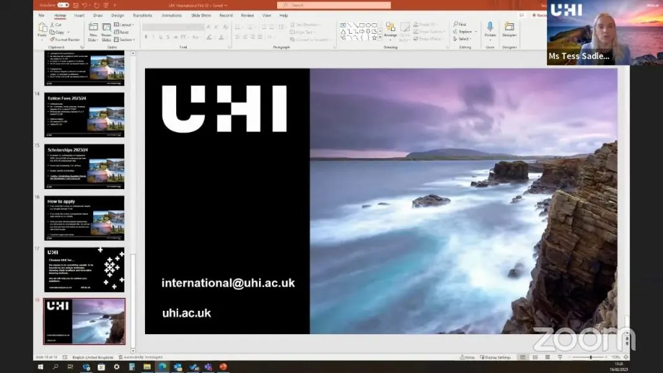The height and width of the screenshot is (373, 663).
Task: Click Accessibility: Investigate in status bar
Action: coord(140,357)
